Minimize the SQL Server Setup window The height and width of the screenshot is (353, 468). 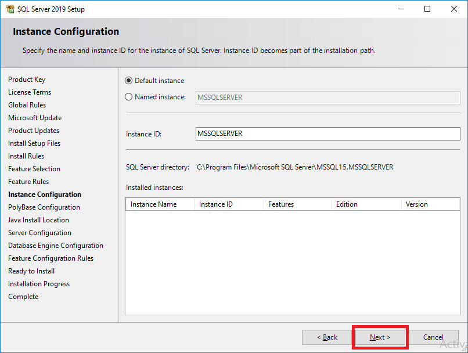(401, 9)
